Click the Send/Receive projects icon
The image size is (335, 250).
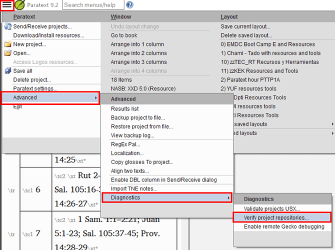8,26
